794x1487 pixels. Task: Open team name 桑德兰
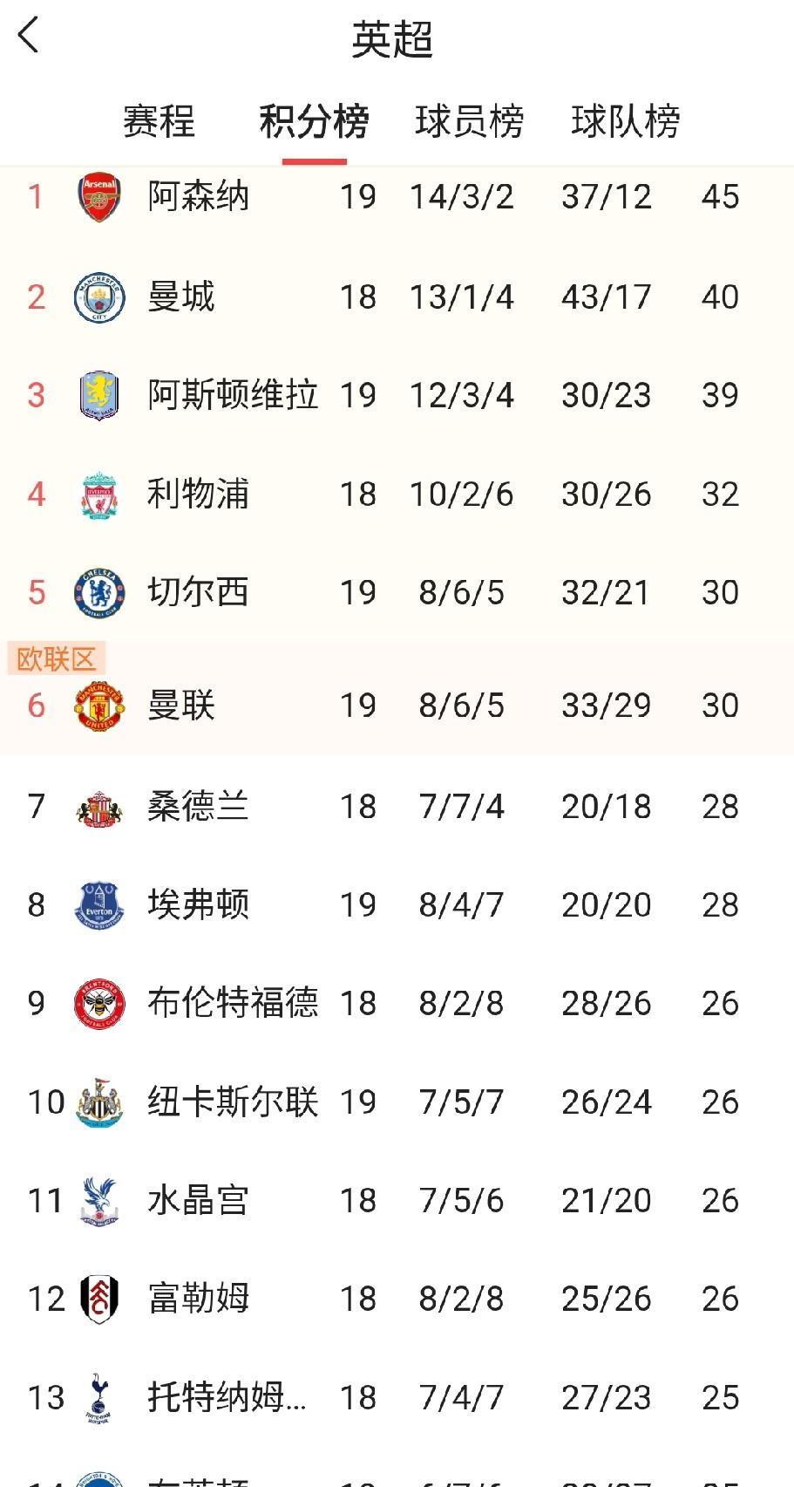[198, 807]
